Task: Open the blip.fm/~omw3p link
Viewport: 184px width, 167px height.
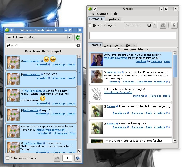Action: (x=118, y=92)
